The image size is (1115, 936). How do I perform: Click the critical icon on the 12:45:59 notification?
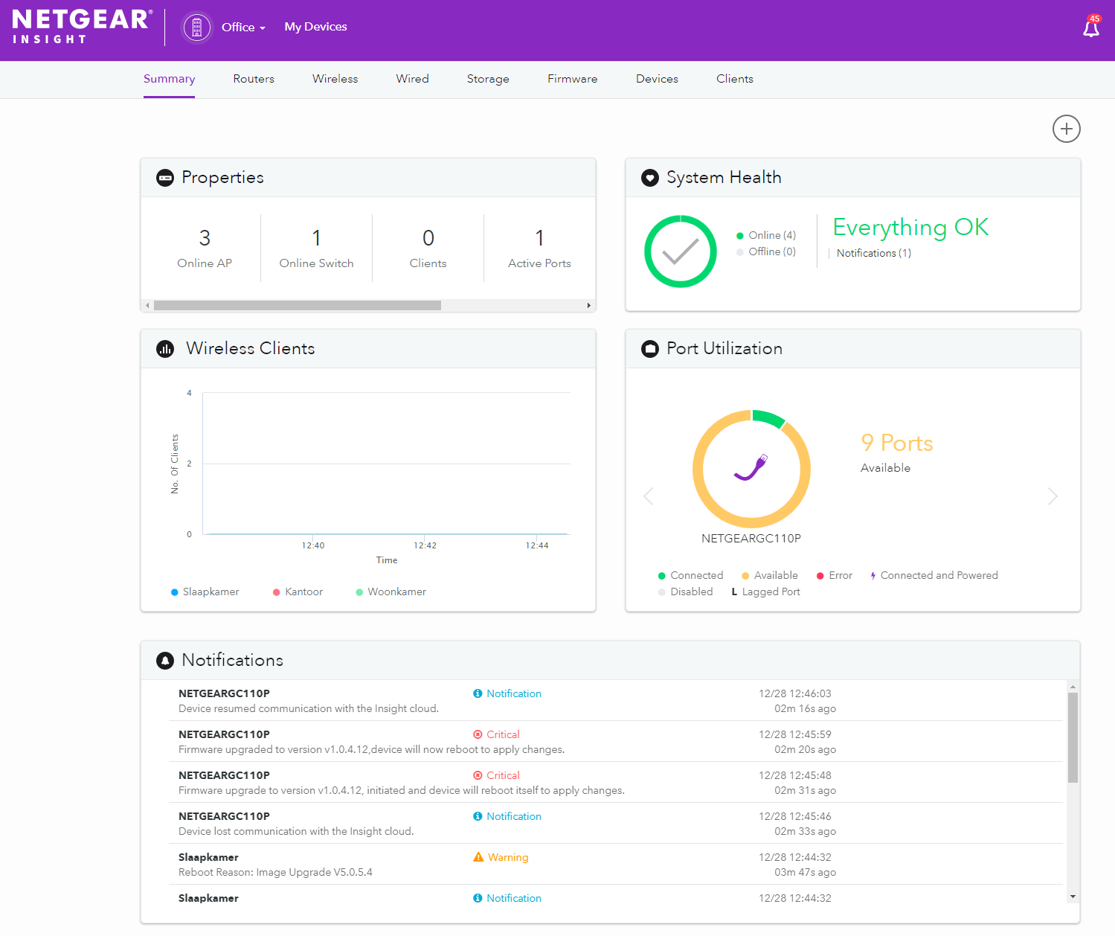point(478,734)
